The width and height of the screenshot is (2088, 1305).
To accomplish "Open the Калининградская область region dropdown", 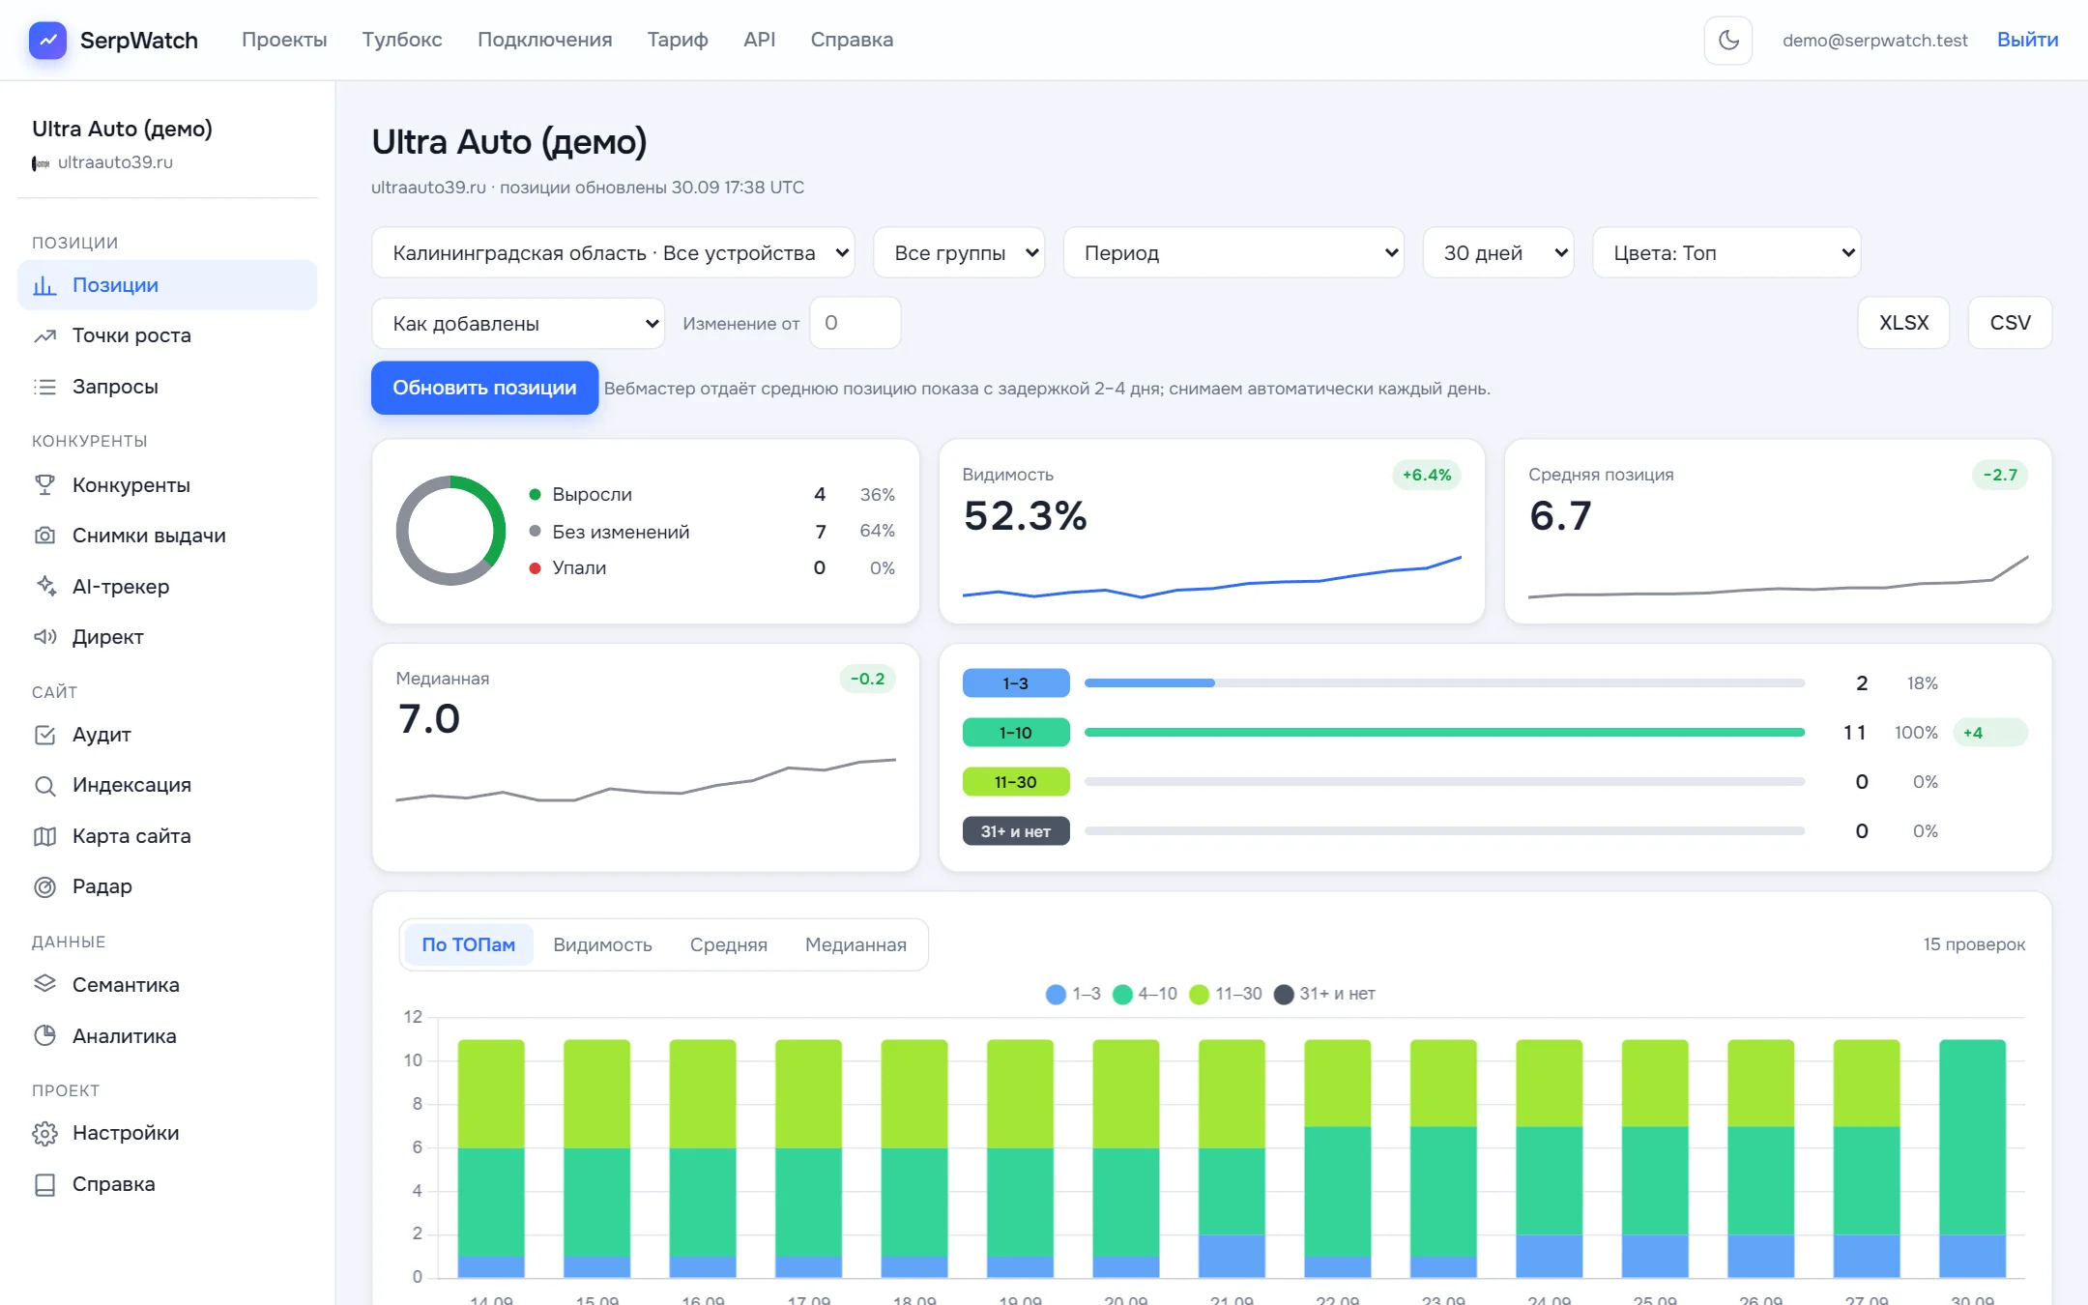I will [613, 253].
